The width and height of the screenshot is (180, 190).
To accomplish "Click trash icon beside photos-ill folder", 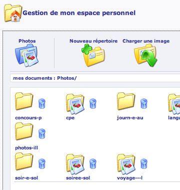I will pyautogui.click(x=42, y=134).
